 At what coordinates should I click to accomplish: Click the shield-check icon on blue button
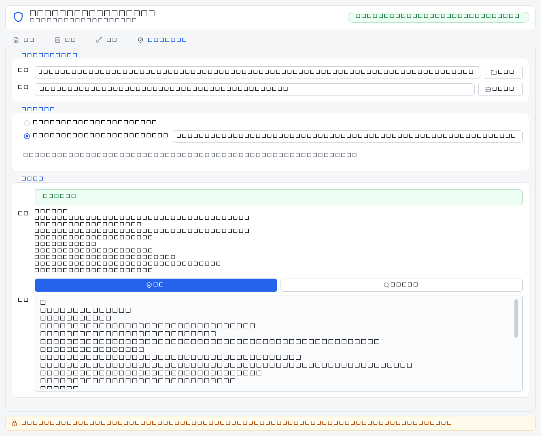pos(149,285)
